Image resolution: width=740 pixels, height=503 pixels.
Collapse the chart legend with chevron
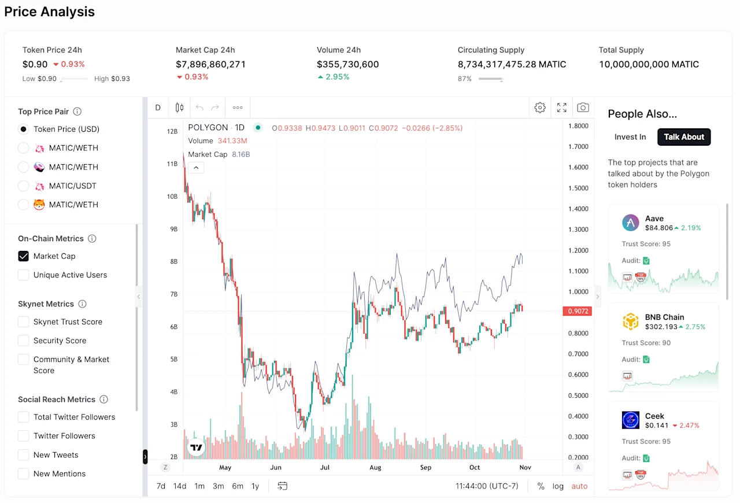tap(196, 168)
